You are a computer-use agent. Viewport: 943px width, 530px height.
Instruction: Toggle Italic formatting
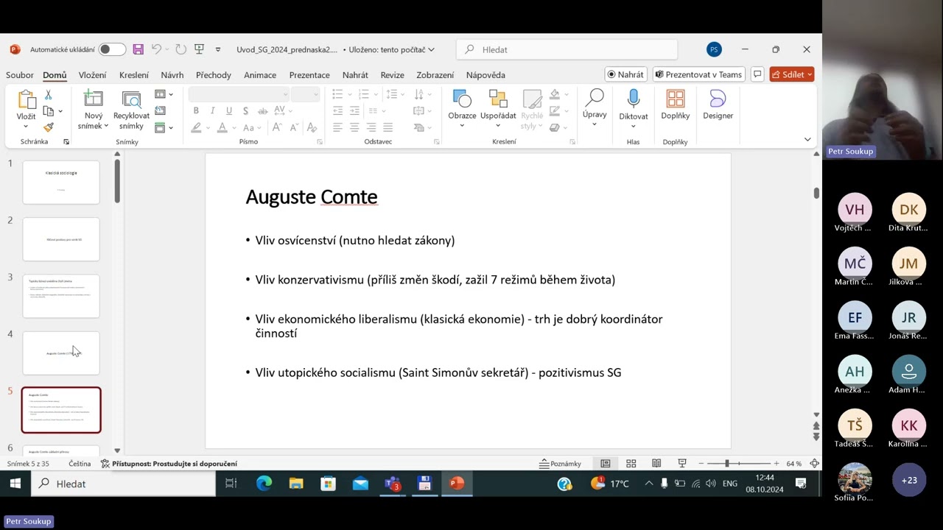coord(213,110)
